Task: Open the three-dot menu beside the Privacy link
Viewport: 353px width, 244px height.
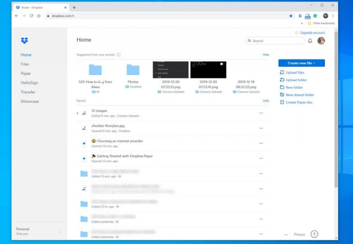Action: [x=286, y=234]
